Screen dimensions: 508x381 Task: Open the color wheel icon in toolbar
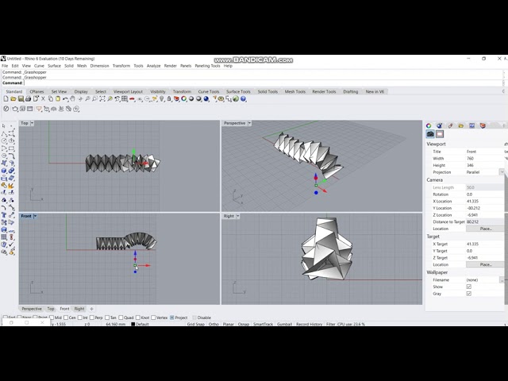point(183,98)
